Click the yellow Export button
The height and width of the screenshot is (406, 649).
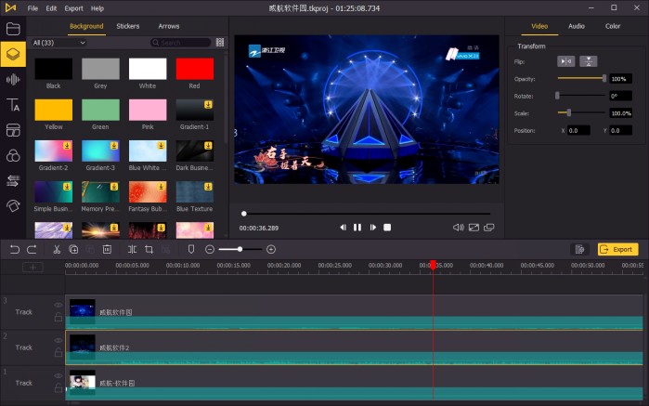(x=617, y=249)
